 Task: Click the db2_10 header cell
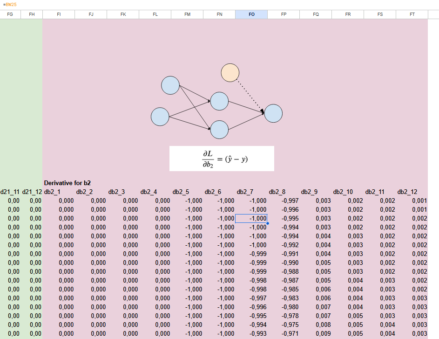click(x=343, y=192)
